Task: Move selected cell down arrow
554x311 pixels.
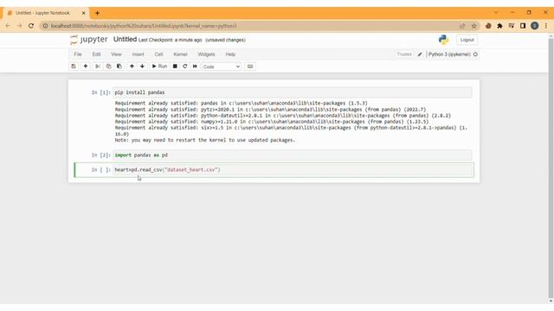Action: pyautogui.click(x=142, y=67)
